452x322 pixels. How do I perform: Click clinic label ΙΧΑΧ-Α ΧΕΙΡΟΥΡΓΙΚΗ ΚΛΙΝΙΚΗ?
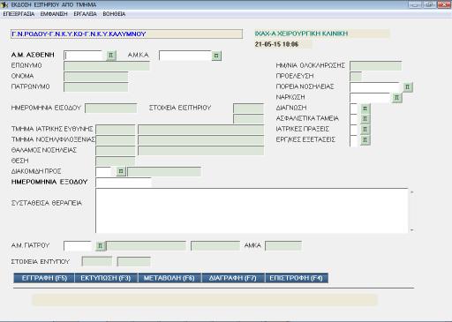pyautogui.click(x=301, y=34)
